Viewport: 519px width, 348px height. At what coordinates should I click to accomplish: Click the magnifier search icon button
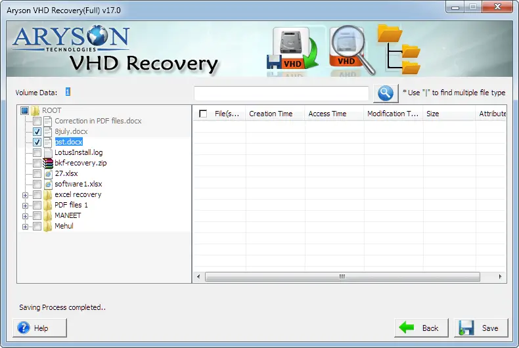tap(386, 93)
